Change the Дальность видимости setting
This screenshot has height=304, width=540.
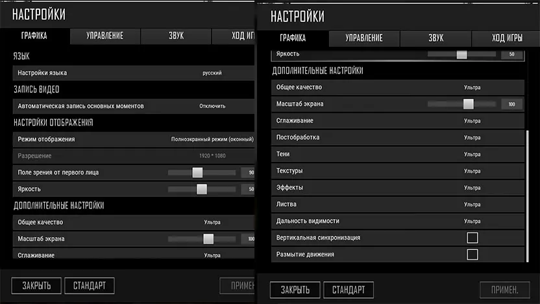472,222
